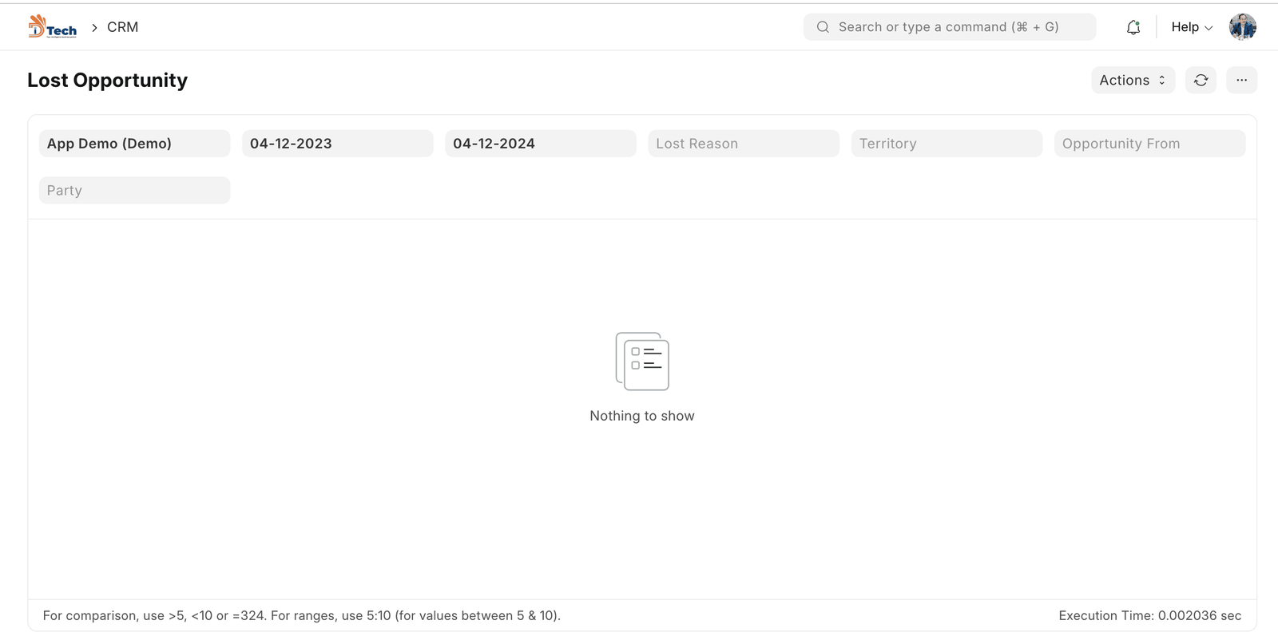Select the Opportunity From filter
The height and width of the screenshot is (640, 1278).
pyautogui.click(x=1149, y=144)
